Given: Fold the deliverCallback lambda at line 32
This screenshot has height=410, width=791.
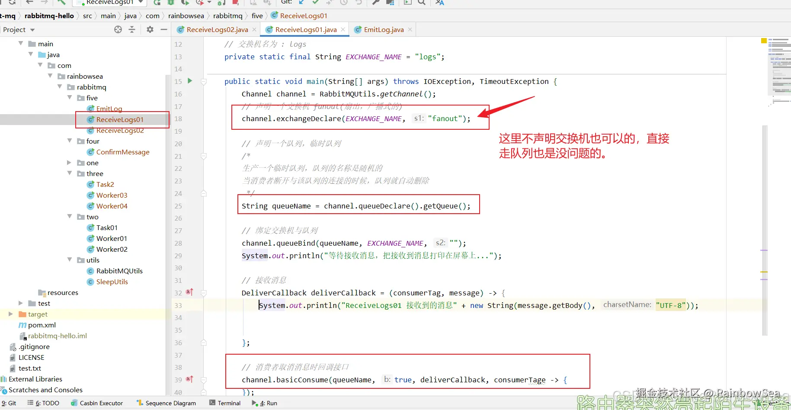Looking at the screenshot, I should [x=204, y=293].
